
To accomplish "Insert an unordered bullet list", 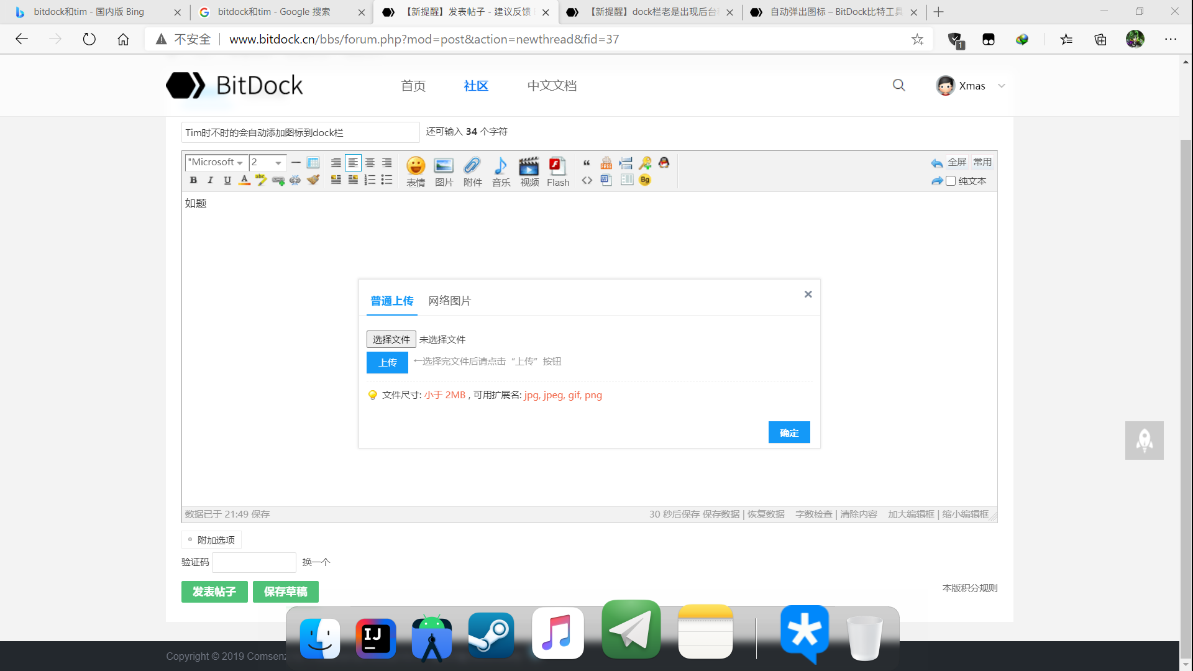I will click(386, 180).
